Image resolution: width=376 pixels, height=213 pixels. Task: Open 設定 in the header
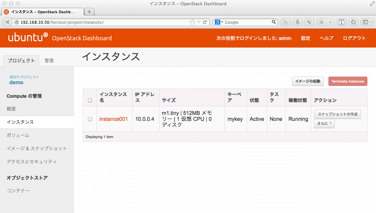306,38
